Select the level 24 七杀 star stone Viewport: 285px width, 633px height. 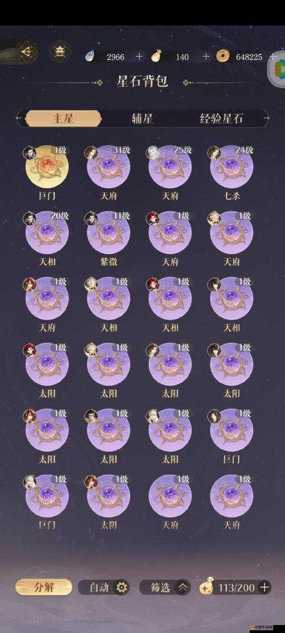coord(232,167)
